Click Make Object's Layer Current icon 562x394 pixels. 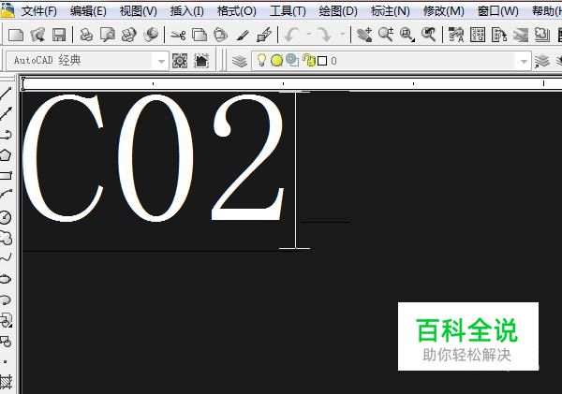click(x=542, y=61)
